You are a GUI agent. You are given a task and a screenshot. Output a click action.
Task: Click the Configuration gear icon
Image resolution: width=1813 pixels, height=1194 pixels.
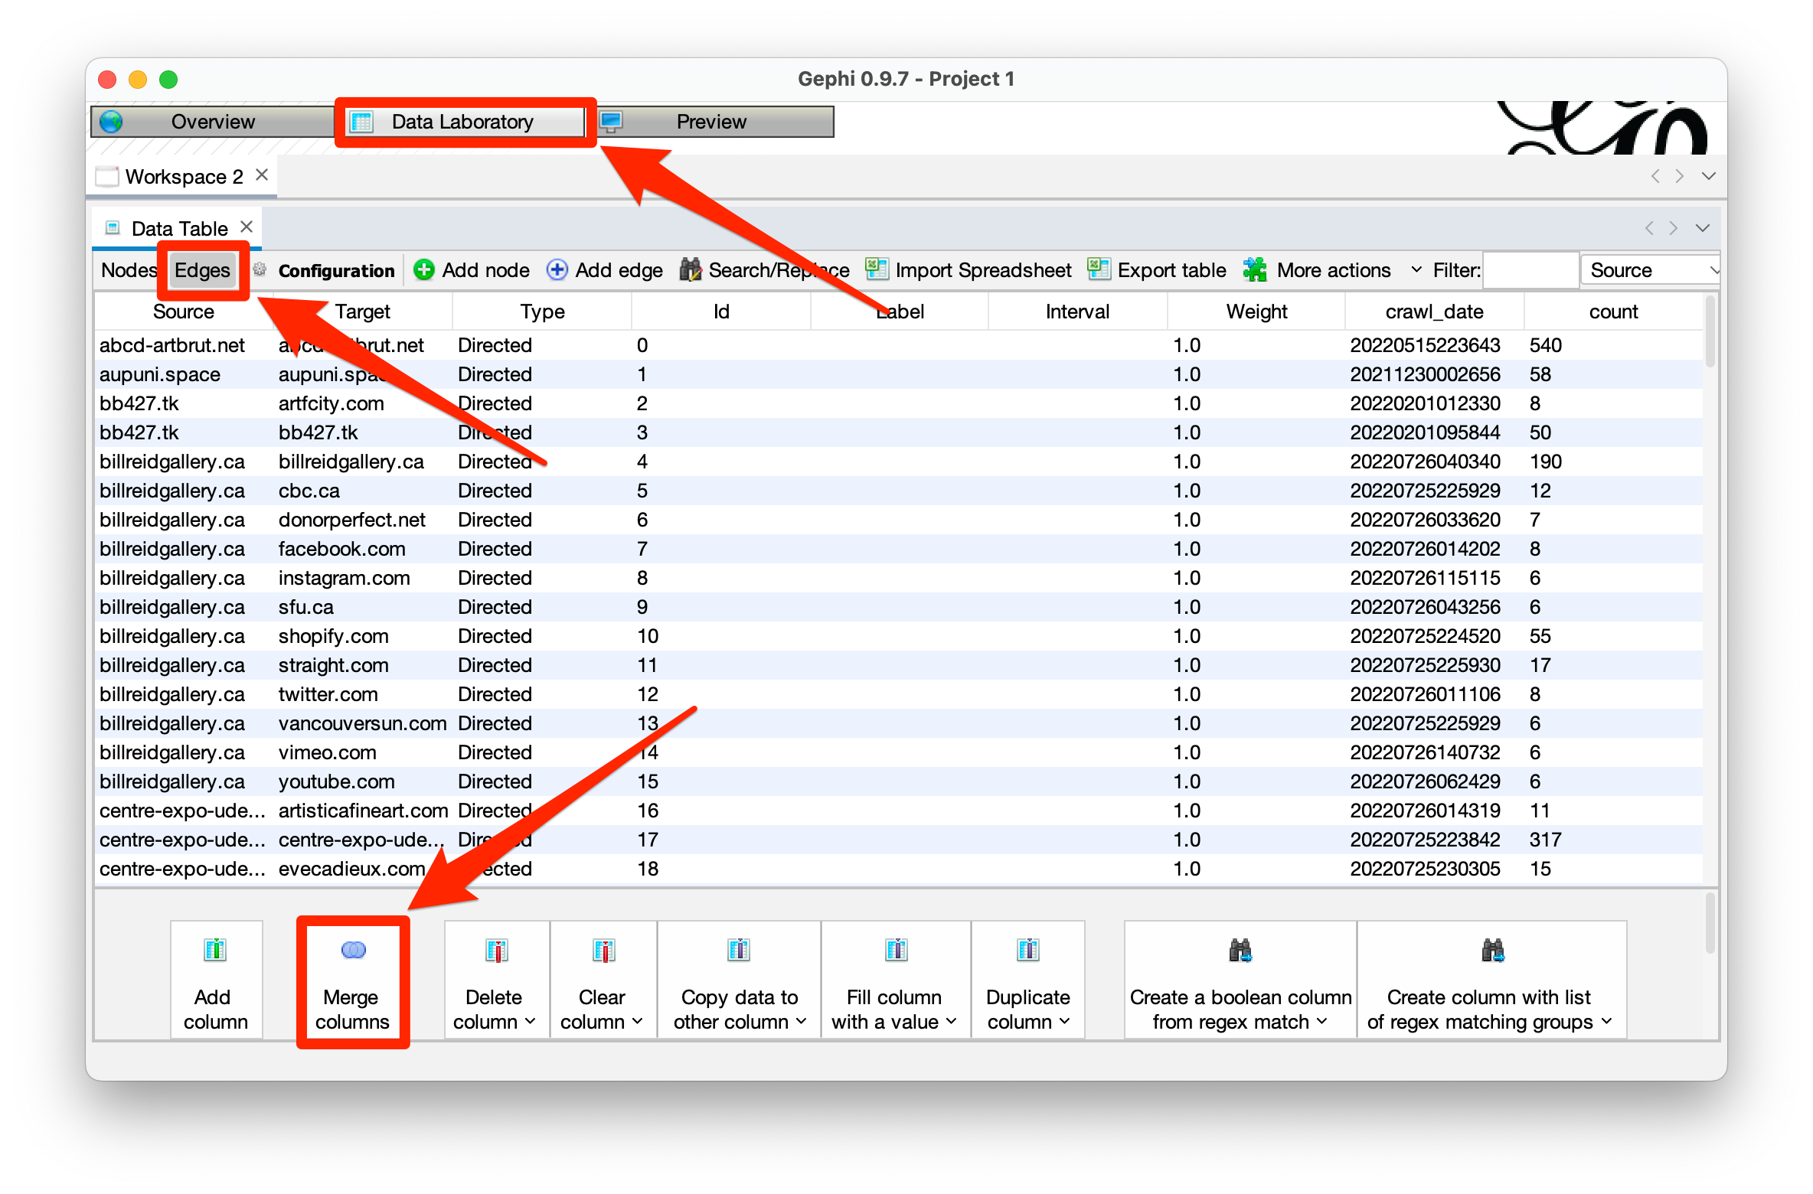pyautogui.click(x=260, y=269)
